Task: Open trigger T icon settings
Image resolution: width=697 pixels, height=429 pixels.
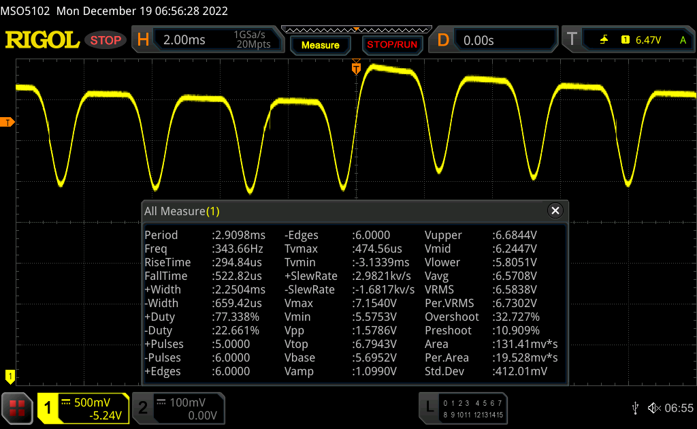Action: point(572,40)
